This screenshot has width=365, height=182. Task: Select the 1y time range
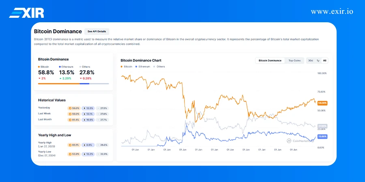pos(318,60)
